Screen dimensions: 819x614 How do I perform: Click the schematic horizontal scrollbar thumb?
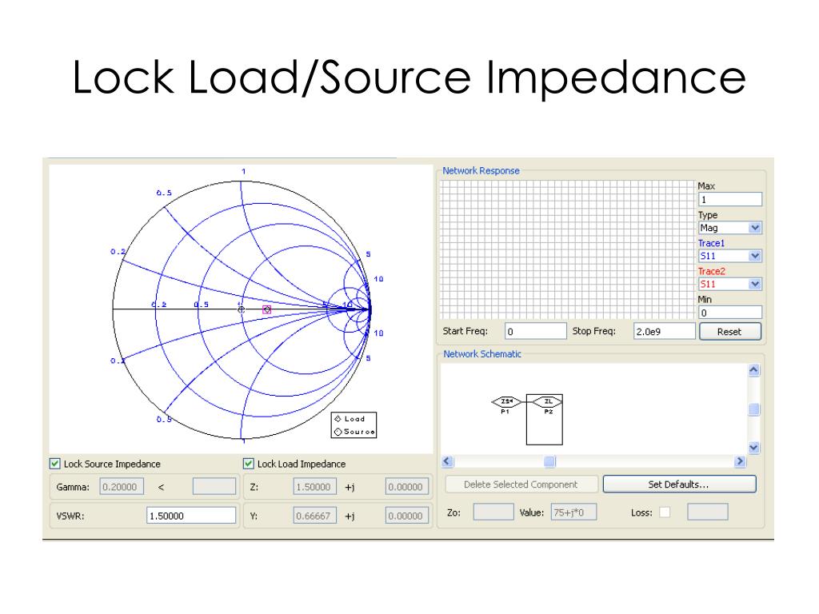point(549,461)
